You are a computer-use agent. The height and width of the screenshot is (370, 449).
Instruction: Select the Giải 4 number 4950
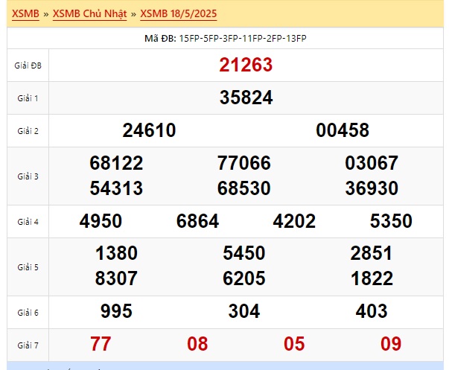[101, 221]
